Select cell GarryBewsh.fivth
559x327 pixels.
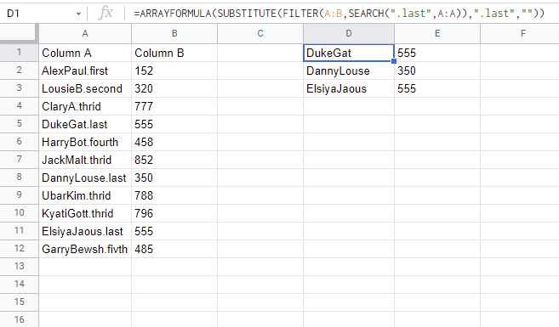tap(85, 248)
